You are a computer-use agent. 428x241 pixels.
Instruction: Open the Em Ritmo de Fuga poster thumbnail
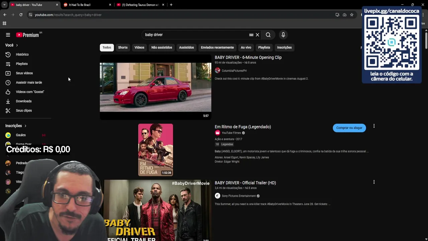pyautogui.click(x=155, y=150)
